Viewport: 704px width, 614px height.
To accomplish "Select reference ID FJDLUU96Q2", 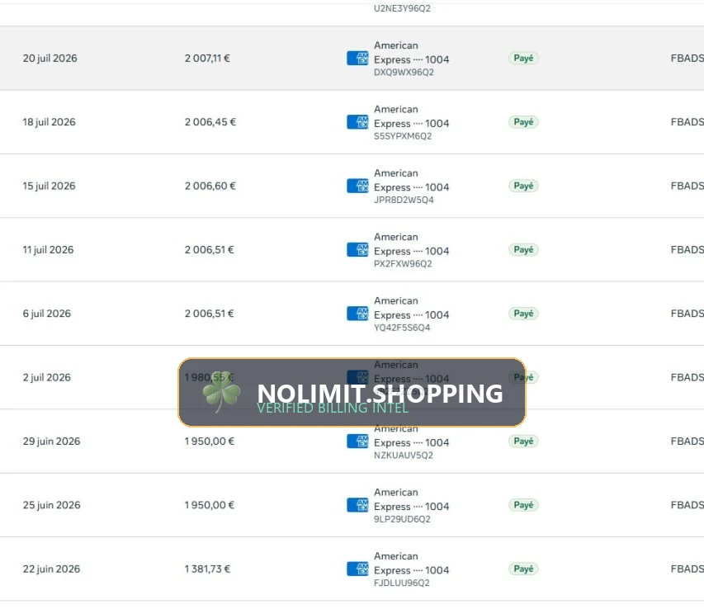I will [x=401, y=583].
